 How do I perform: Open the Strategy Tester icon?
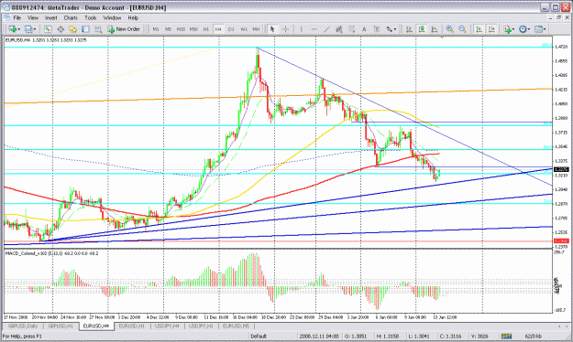click(98, 29)
